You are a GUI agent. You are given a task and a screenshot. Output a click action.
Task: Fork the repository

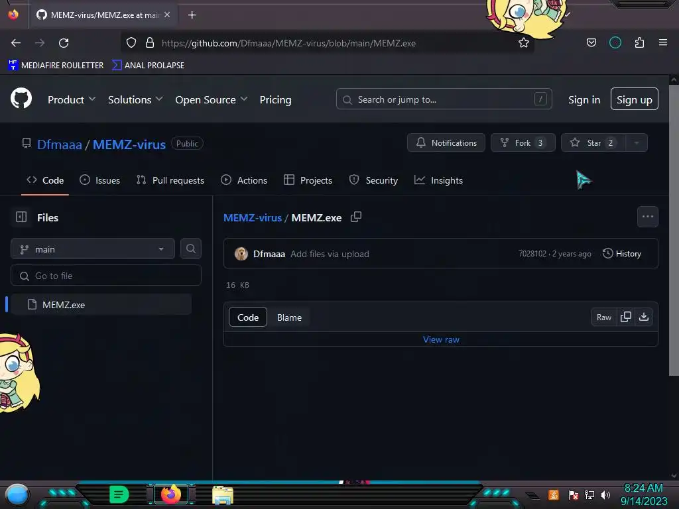523,142
